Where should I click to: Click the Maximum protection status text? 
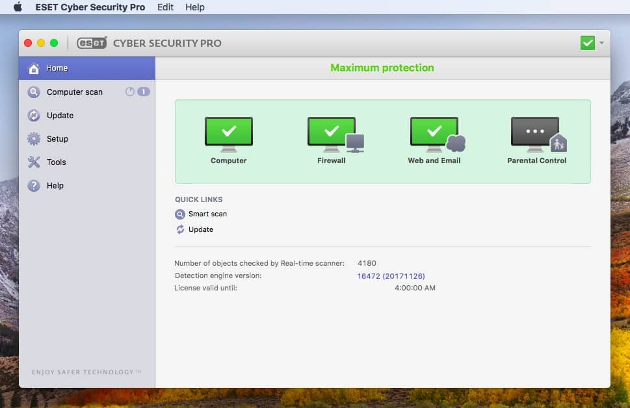click(x=382, y=68)
